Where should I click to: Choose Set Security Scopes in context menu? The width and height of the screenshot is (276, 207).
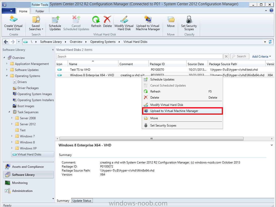tap(182, 126)
